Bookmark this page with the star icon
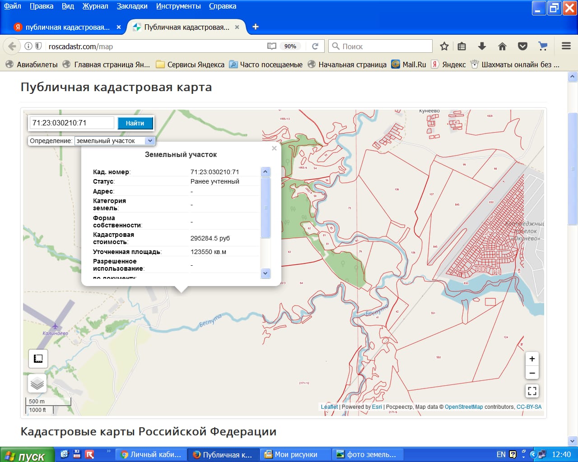 [444, 46]
